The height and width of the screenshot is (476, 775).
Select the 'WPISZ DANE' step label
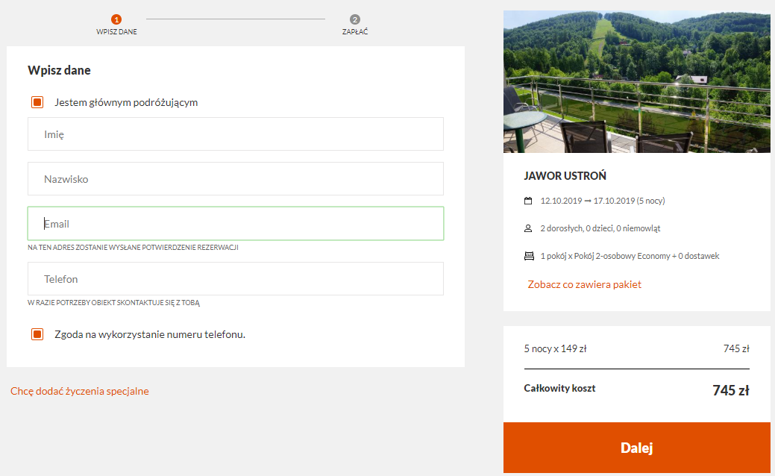click(116, 31)
